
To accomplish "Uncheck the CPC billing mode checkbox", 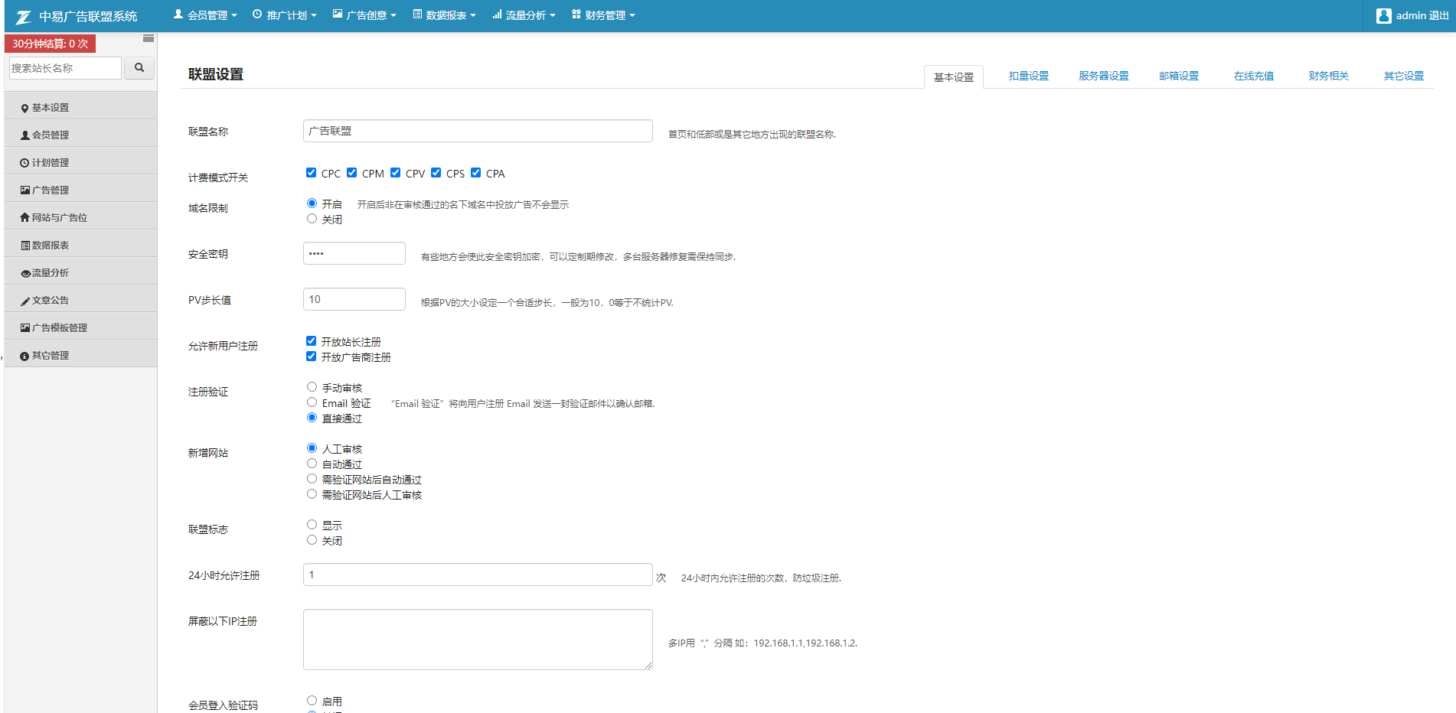I will (311, 173).
